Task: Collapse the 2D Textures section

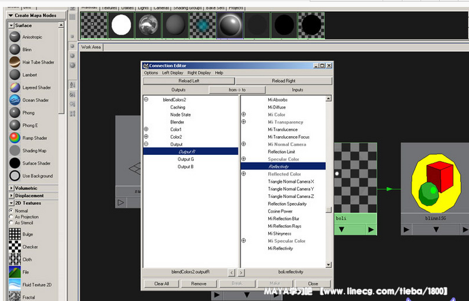Action: [x=11, y=203]
